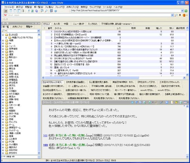Open the Yahoo search box dropdown arrow
Screen dimensions: 190x163
click(172, 15)
